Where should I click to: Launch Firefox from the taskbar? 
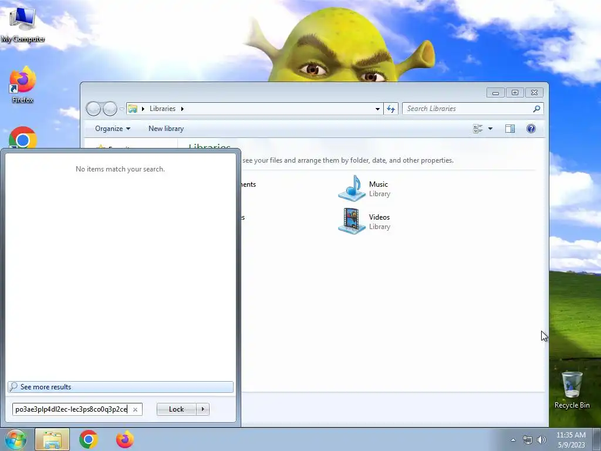coord(125,439)
